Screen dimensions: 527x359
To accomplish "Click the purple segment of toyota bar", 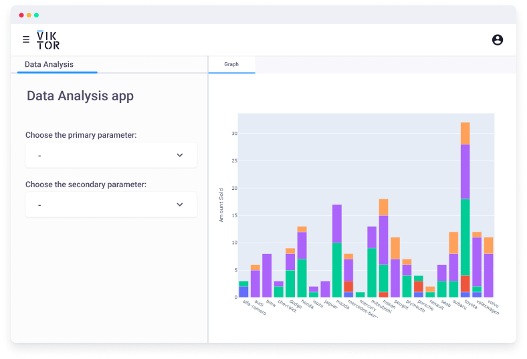I will (x=465, y=171).
